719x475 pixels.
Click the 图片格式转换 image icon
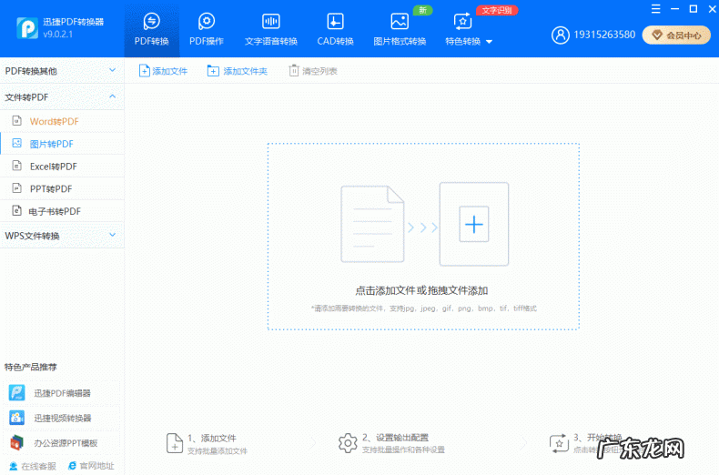400,21
